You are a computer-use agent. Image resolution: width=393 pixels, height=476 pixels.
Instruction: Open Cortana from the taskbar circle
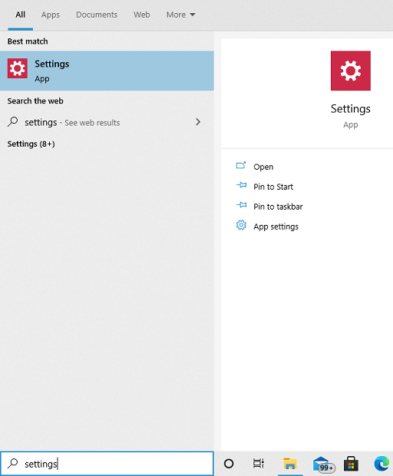pyautogui.click(x=229, y=464)
